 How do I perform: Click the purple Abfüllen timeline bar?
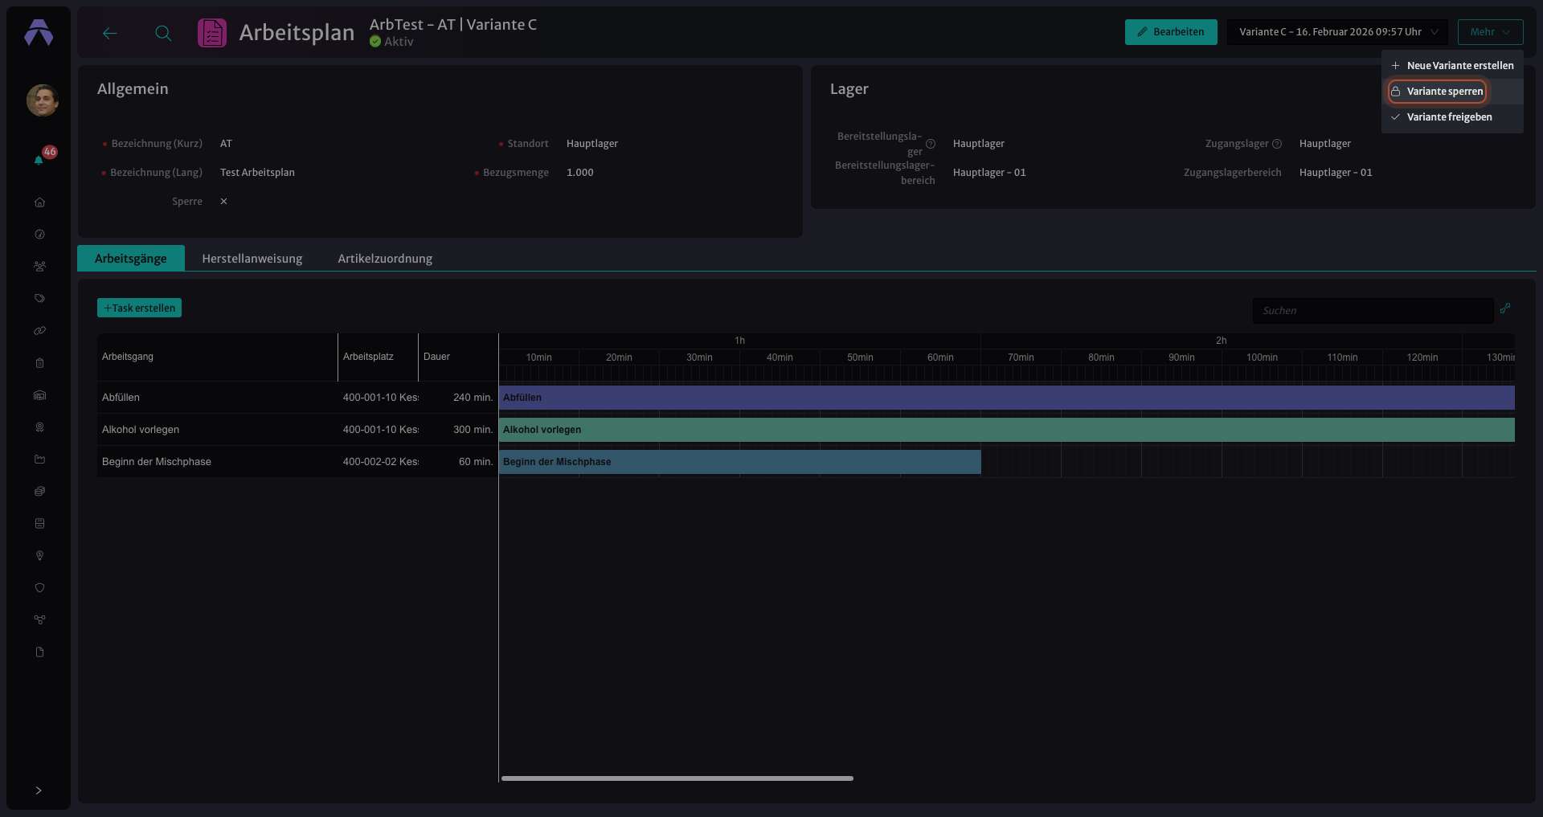coord(1006,398)
